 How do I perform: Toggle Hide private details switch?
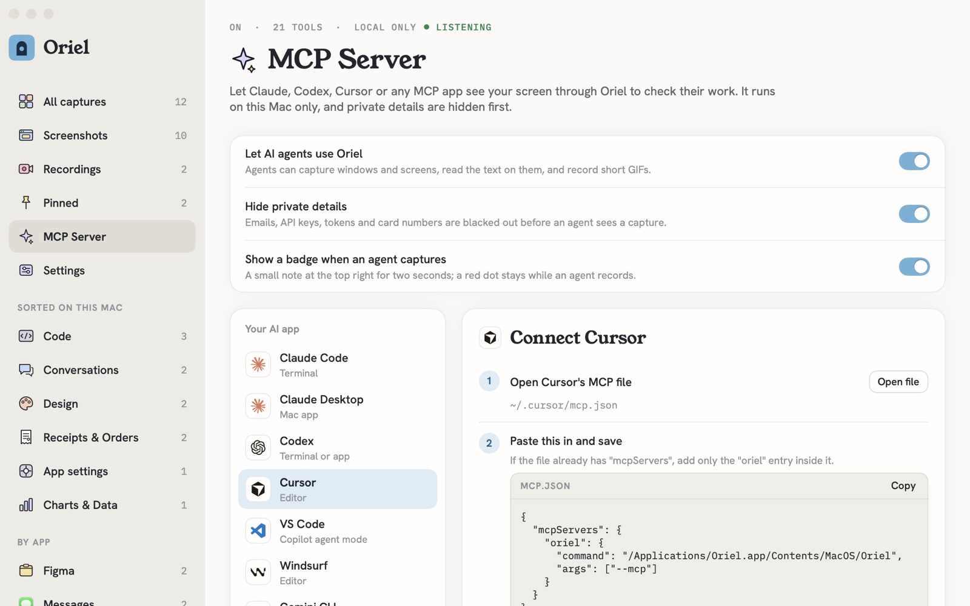point(914,214)
